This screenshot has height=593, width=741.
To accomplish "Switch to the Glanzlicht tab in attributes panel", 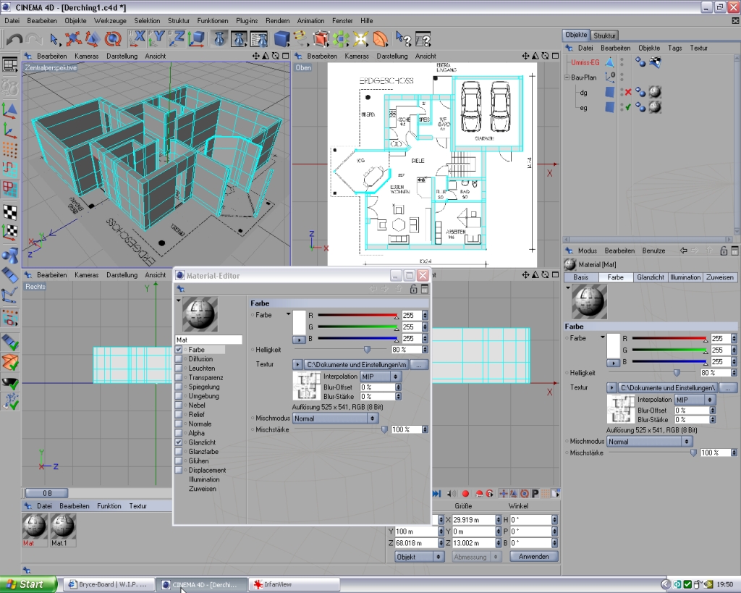I will coord(651,277).
